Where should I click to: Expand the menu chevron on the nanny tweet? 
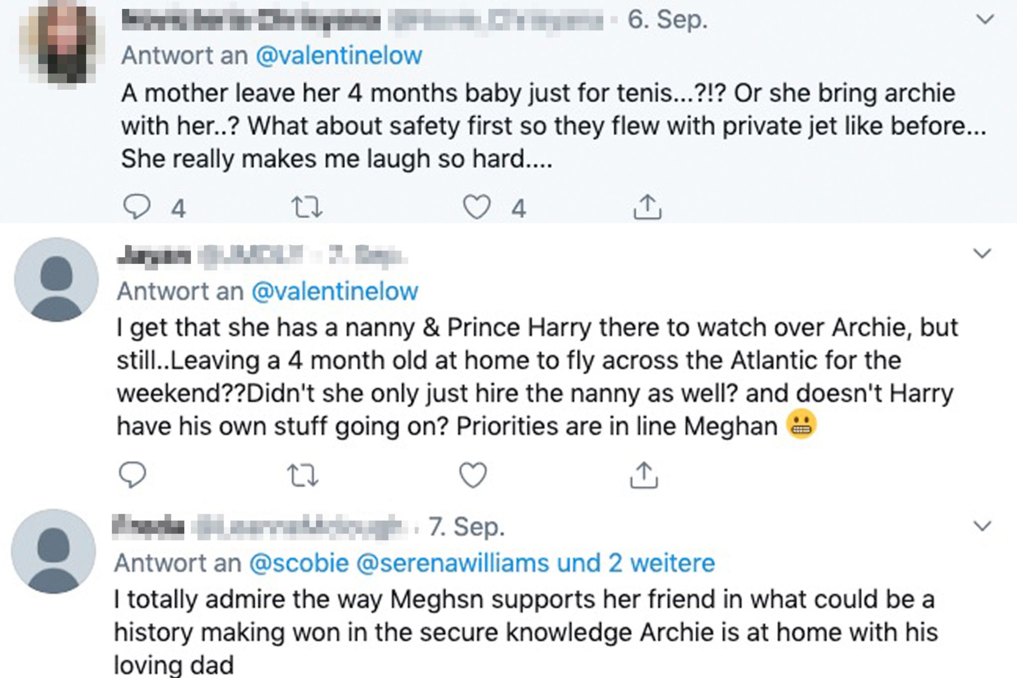pyautogui.click(x=982, y=253)
